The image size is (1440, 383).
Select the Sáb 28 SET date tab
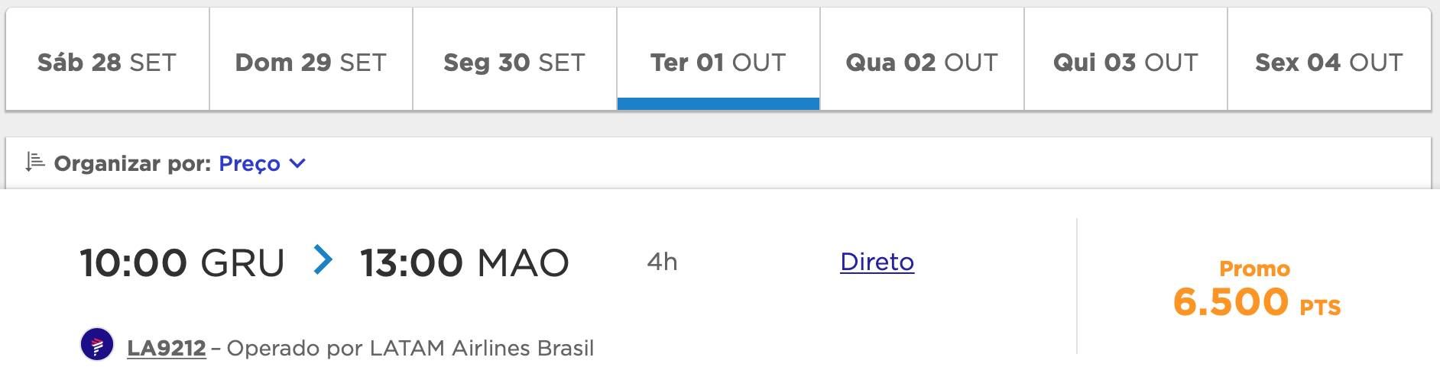tap(107, 62)
